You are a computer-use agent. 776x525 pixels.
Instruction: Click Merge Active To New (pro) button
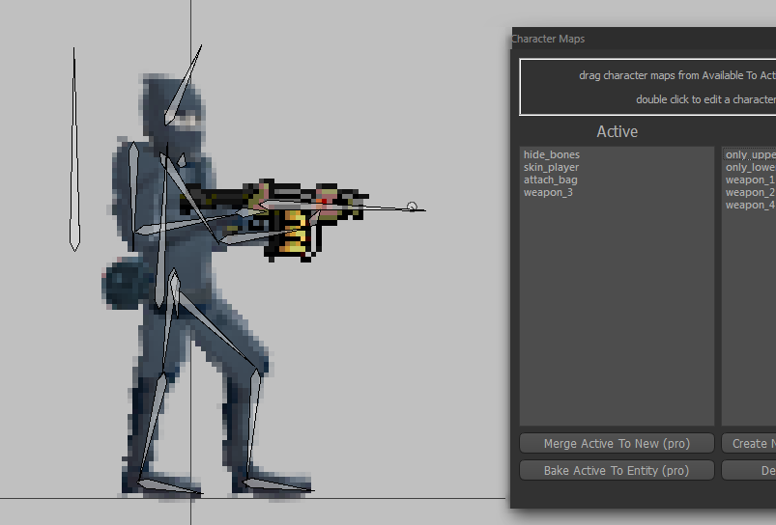pos(617,443)
